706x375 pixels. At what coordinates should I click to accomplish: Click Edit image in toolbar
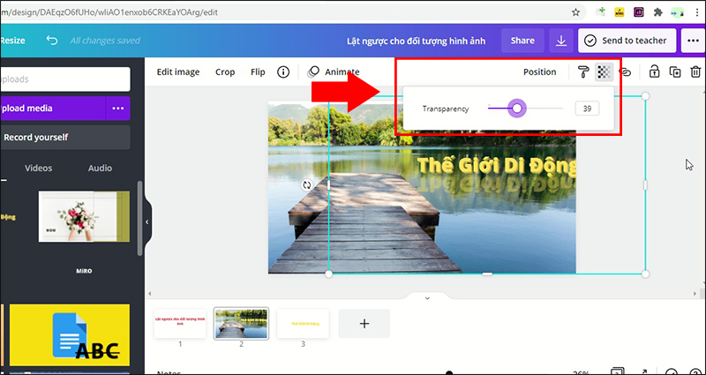click(x=178, y=72)
